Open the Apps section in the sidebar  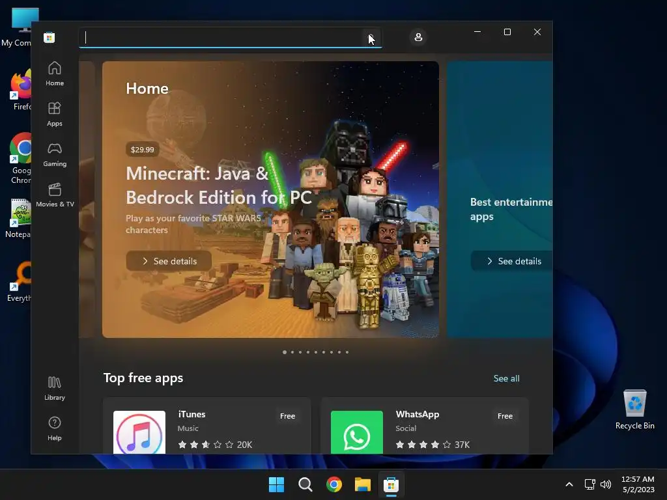(55, 114)
